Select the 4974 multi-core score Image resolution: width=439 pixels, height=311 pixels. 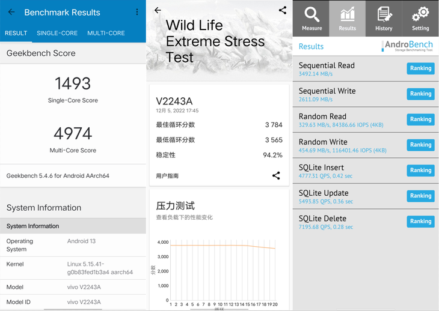[73, 133]
